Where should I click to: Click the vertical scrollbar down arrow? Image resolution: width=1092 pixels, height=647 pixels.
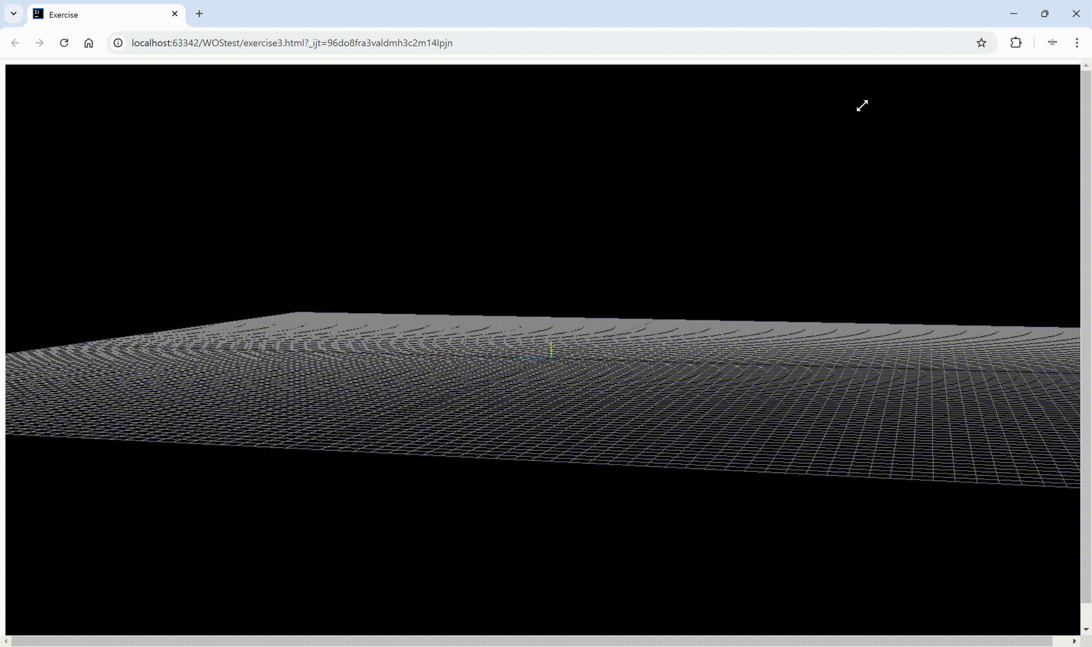coord(1086,629)
